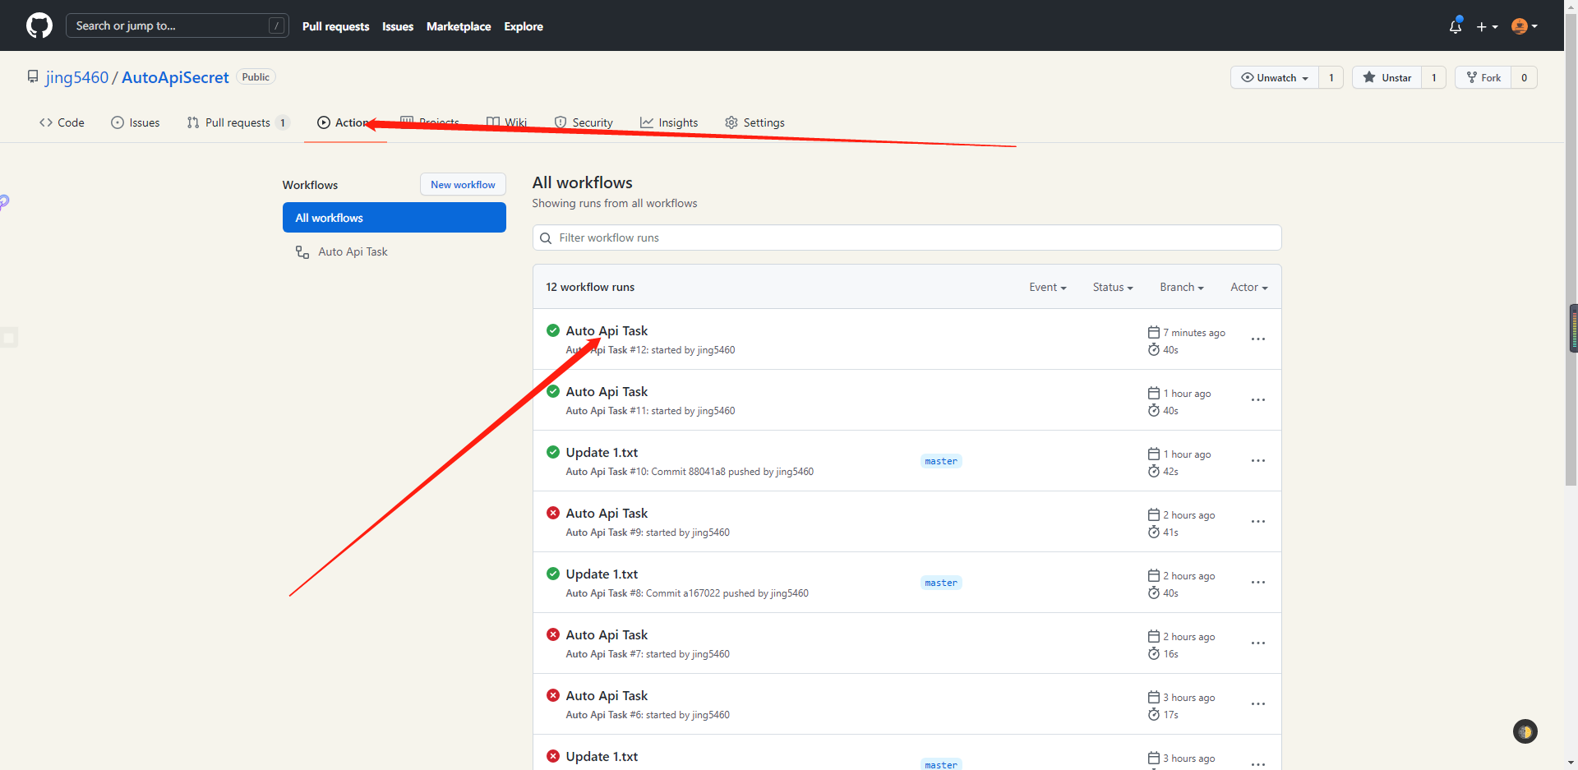The width and height of the screenshot is (1578, 770).
Task: Open the jing5460 owner profile link
Action: point(76,77)
